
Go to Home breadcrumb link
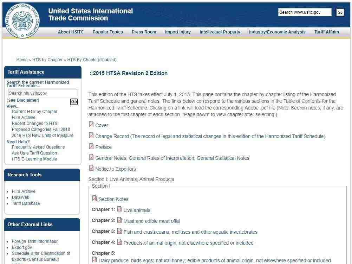pyautogui.click(x=22, y=60)
